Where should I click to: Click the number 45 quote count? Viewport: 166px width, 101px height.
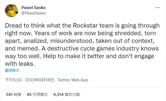point(29,94)
